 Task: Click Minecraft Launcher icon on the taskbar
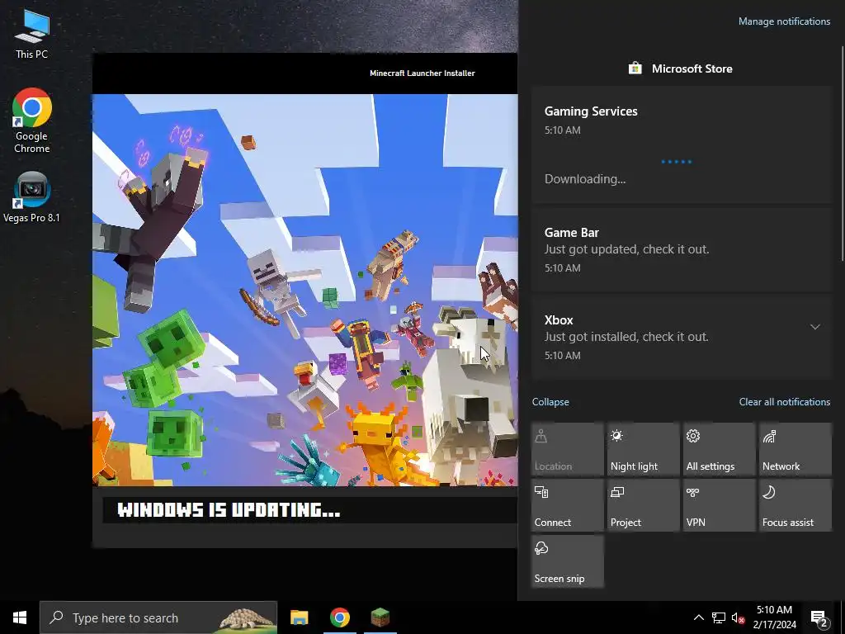point(380,617)
